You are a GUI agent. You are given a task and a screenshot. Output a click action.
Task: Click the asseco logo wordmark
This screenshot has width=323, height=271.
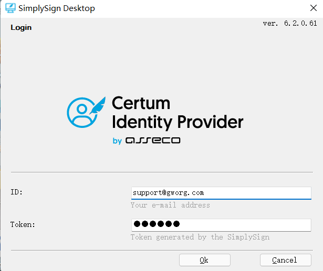pyautogui.click(x=152, y=140)
